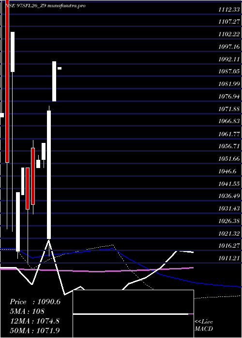The width and height of the screenshot is (242, 338).
Task: Click the 1031.43 price axis label
Action: pyautogui.click(x=229, y=209)
